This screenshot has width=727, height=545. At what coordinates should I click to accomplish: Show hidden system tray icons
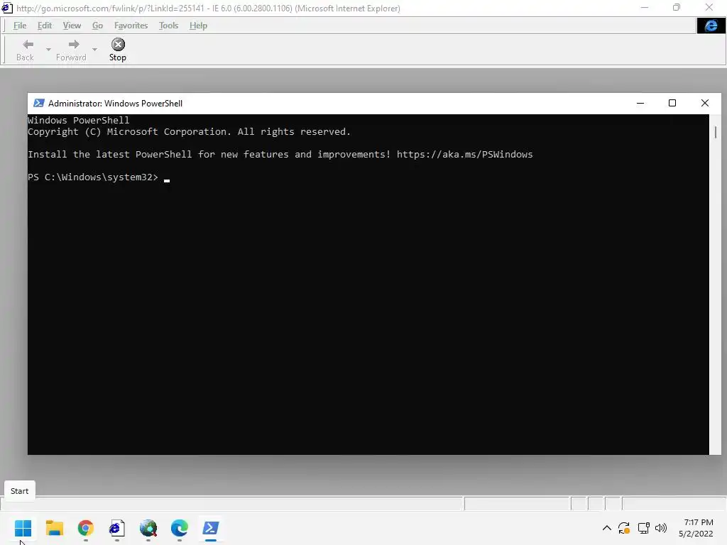pyautogui.click(x=606, y=528)
